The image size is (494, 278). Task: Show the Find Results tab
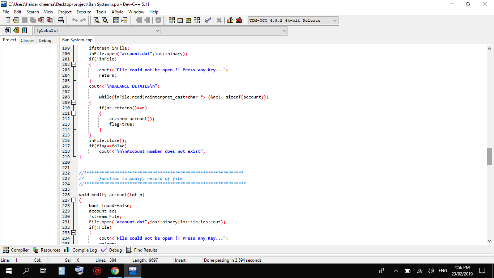141,250
